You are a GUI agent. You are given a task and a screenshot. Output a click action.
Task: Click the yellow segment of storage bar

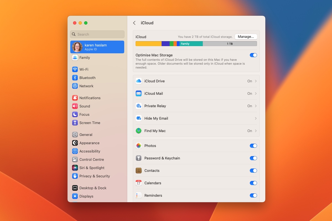(149, 44)
